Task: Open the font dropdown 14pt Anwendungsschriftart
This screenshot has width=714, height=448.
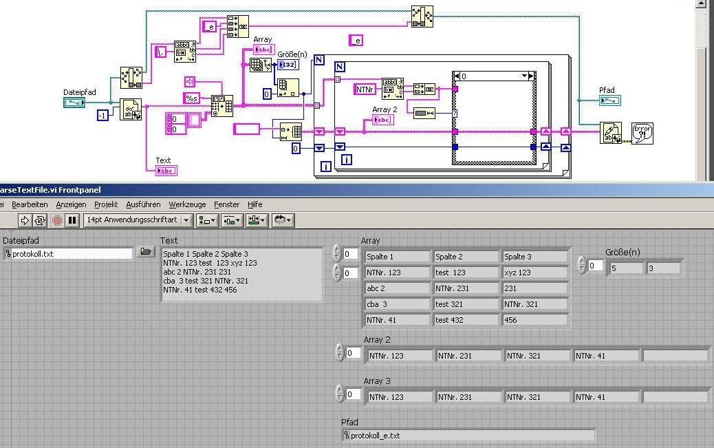Action: pos(186,220)
